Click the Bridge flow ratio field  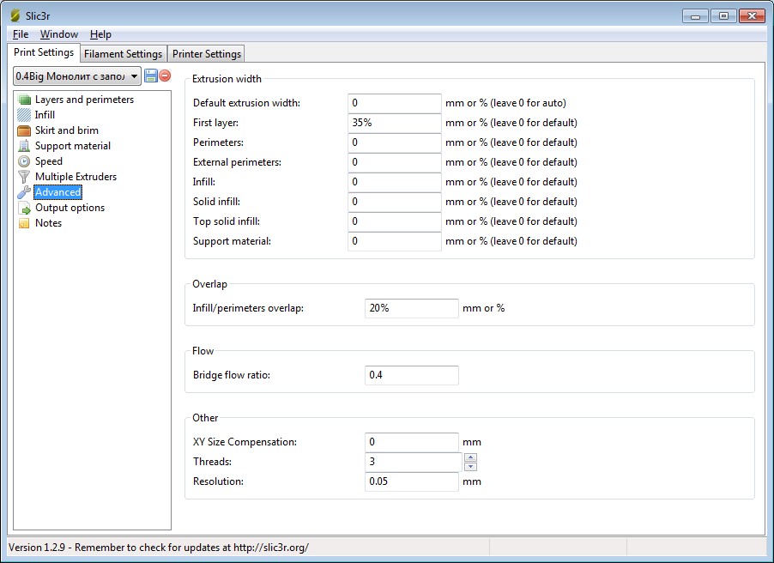411,375
